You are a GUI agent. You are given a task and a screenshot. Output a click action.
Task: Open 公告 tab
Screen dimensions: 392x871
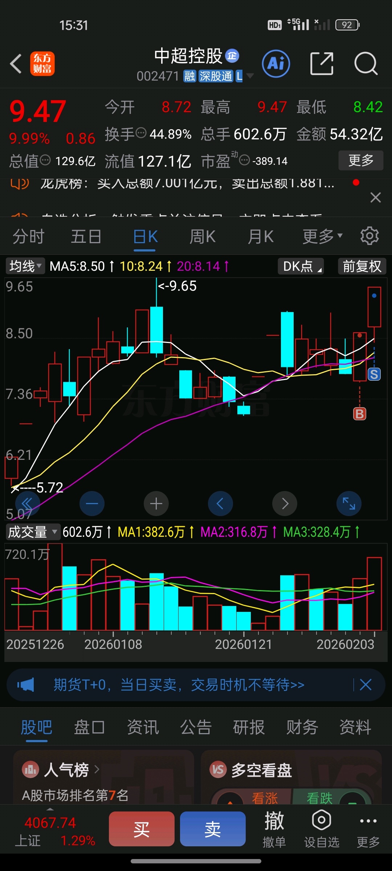click(196, 727)
